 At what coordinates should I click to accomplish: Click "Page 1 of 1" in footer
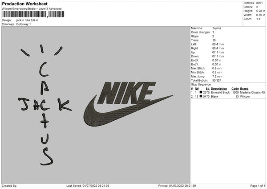[258, 186]
